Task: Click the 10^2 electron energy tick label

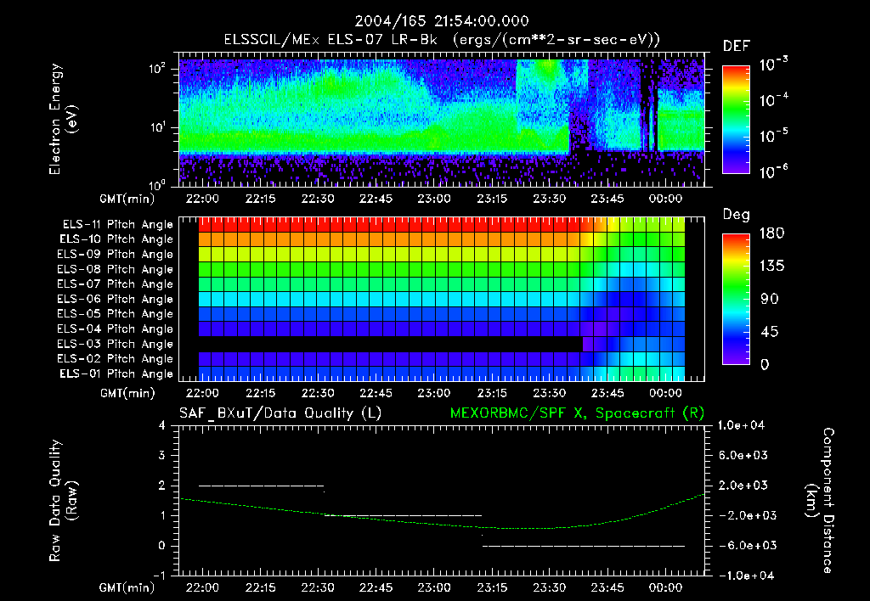Action: [x=157, y=69]
